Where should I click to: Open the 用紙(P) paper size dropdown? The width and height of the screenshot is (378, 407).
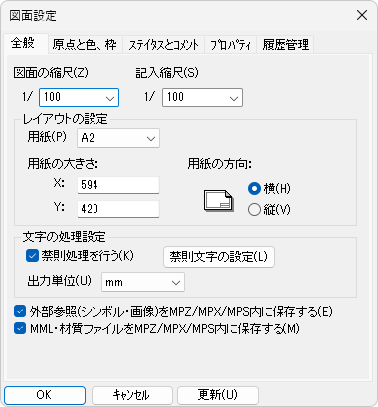point(118,138)
